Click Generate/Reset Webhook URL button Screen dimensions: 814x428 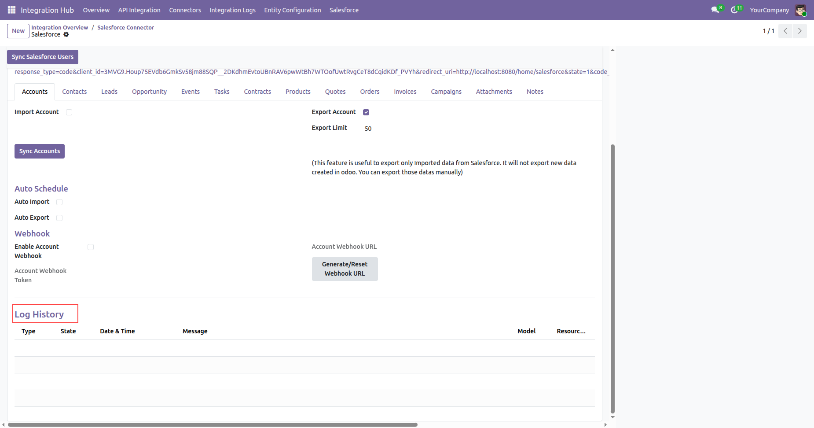(345, 269)
